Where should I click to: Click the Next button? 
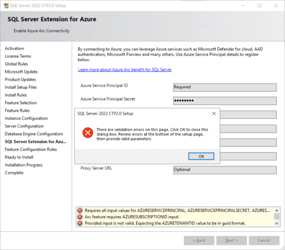point(231,241)
